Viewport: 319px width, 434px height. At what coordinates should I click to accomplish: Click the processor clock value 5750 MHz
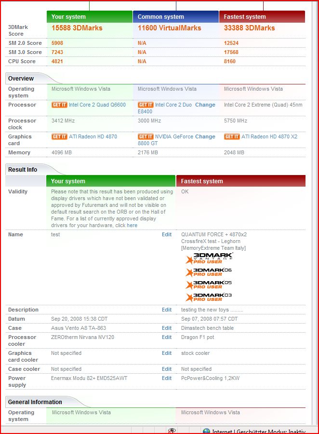point(236,121)
